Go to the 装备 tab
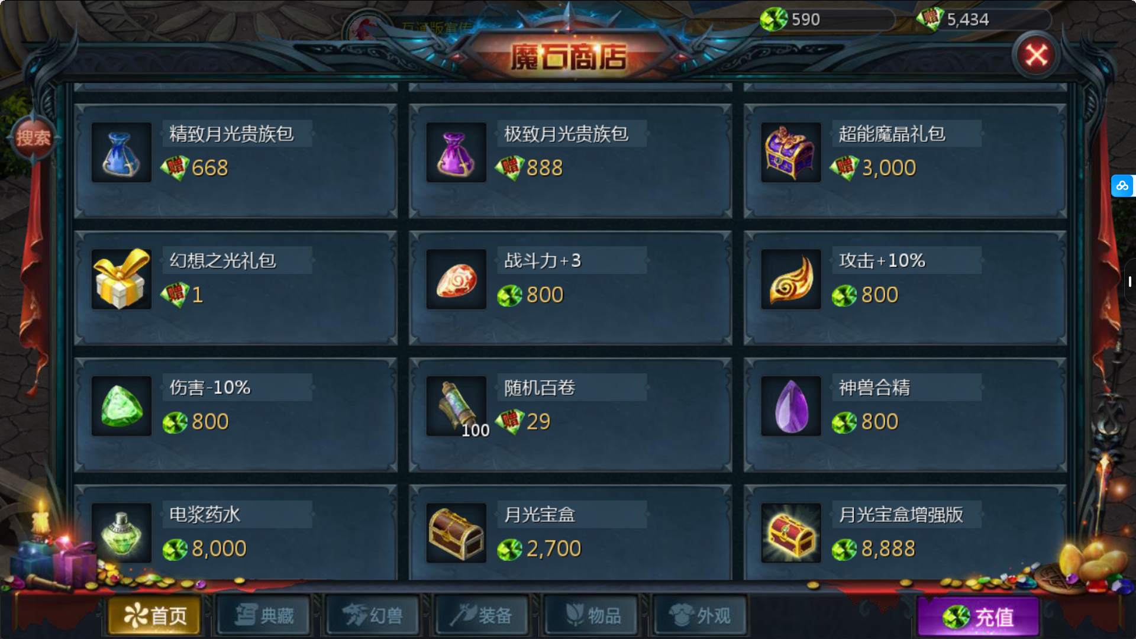1136x639 pixels. (x=482, y=616)
